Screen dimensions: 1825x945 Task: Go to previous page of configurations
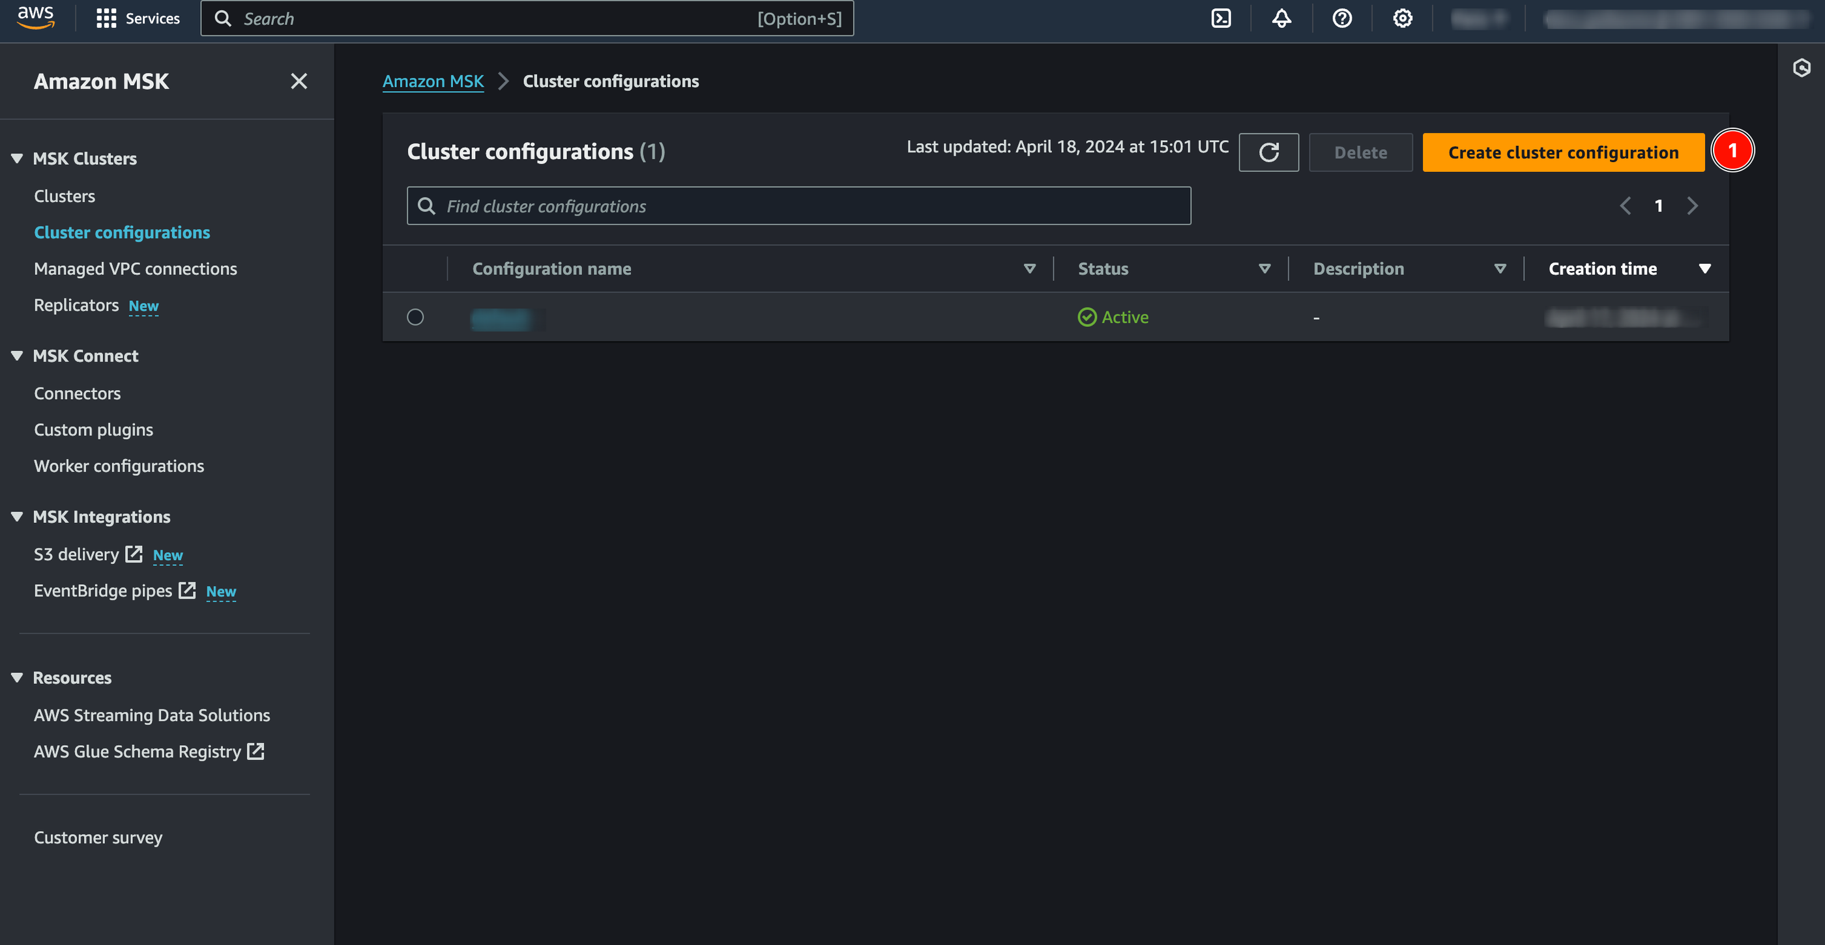point(1626,206)
